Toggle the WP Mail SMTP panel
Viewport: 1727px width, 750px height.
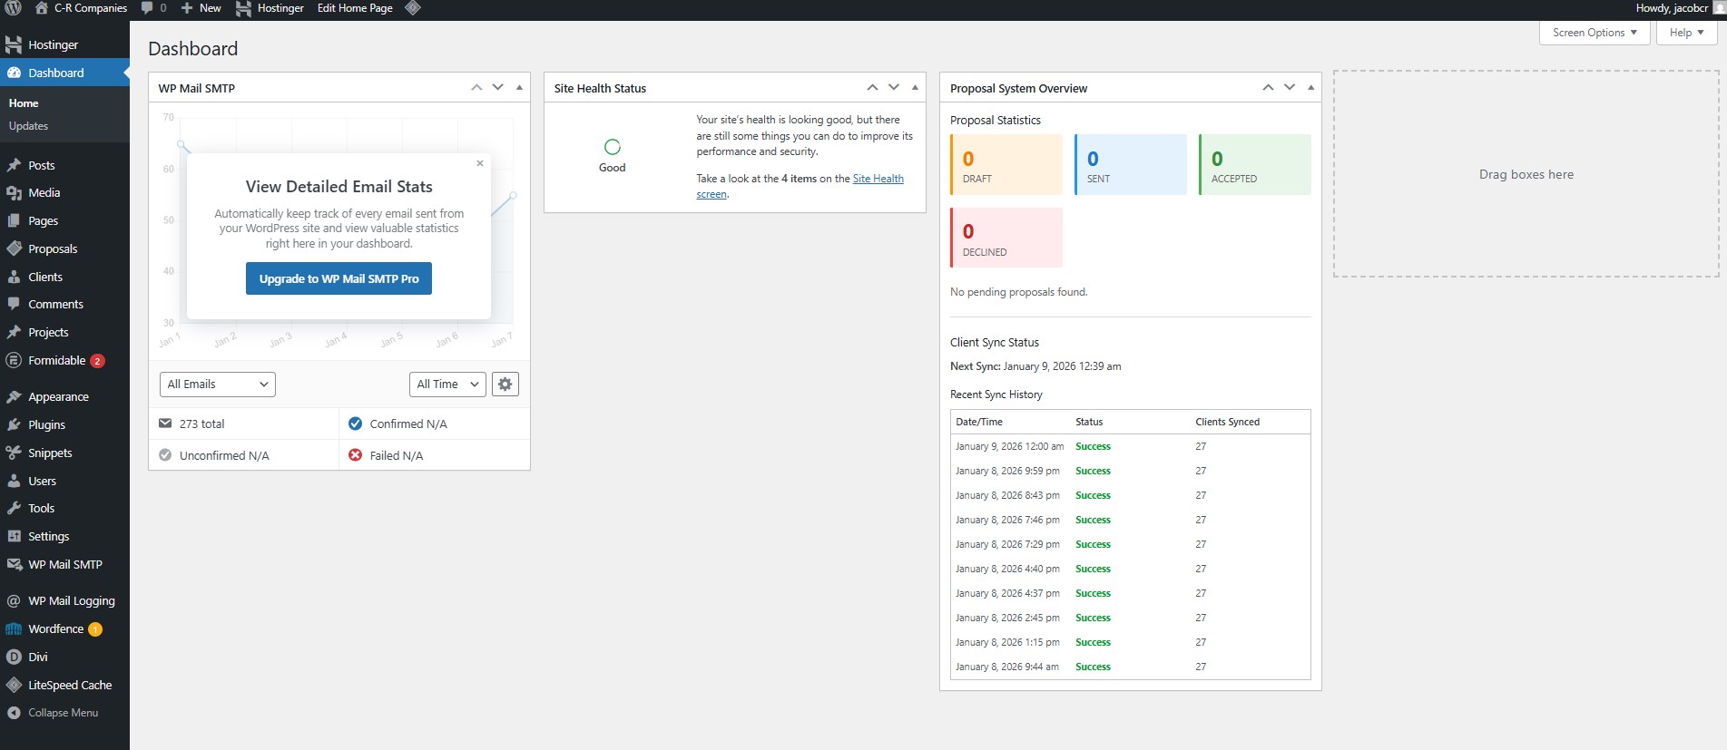click(519, 88)
